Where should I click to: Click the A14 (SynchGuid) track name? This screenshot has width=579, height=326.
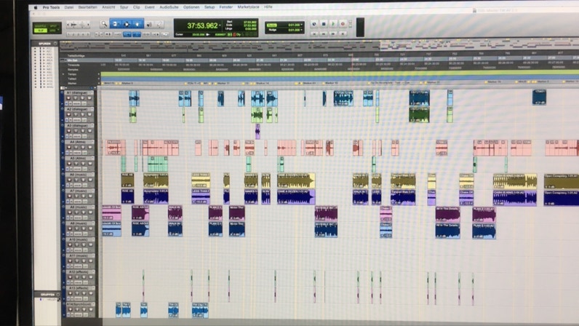pos(80,304)
